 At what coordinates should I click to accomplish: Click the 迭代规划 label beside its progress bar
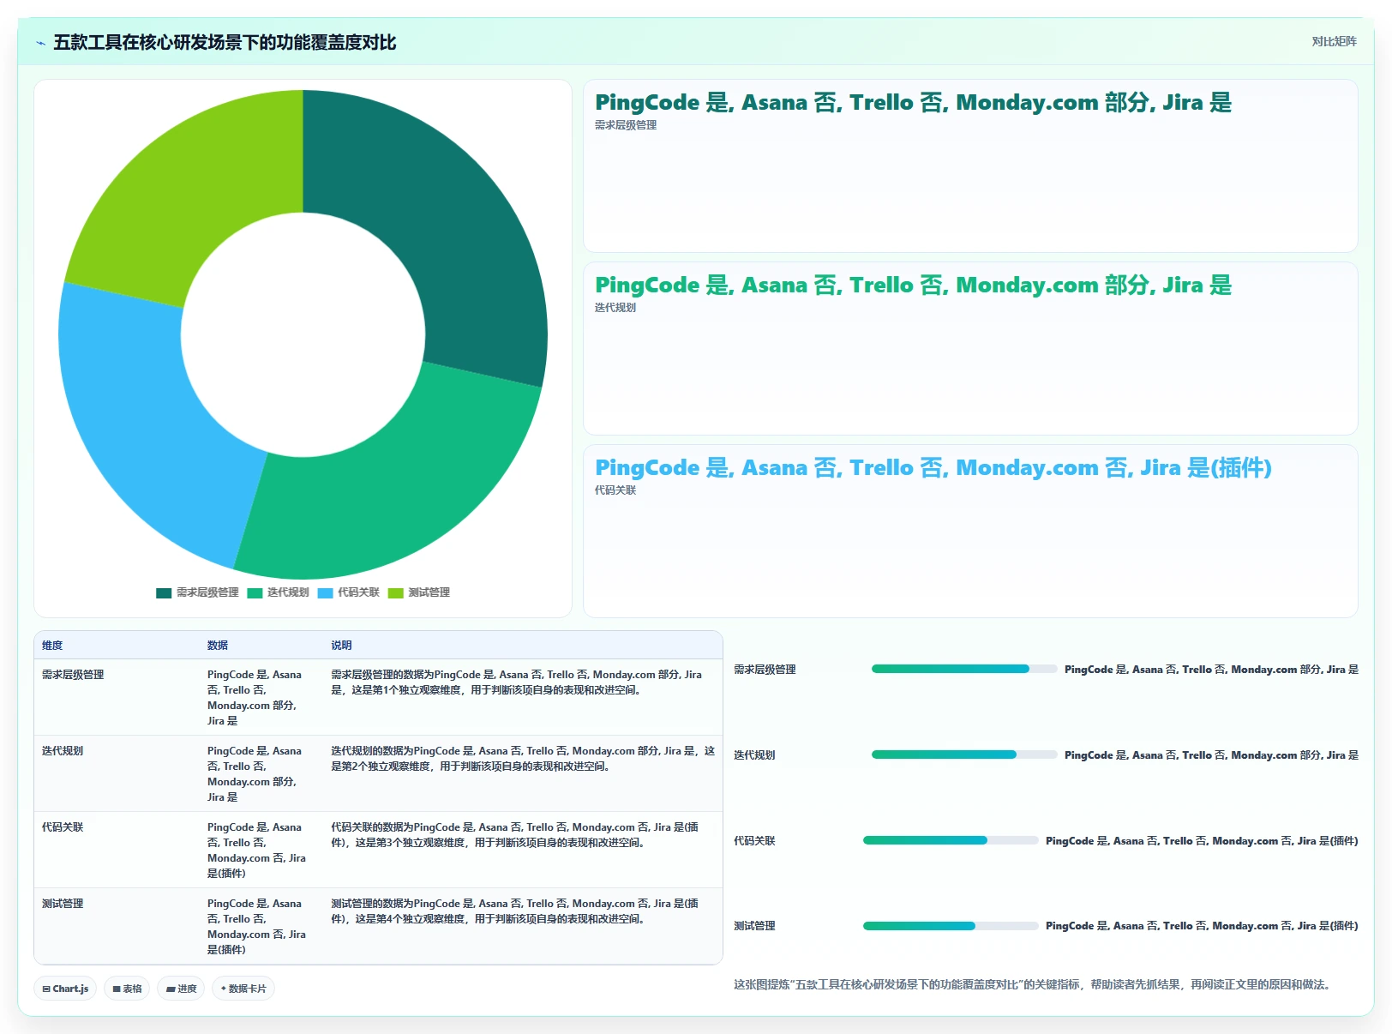point(754,755)
